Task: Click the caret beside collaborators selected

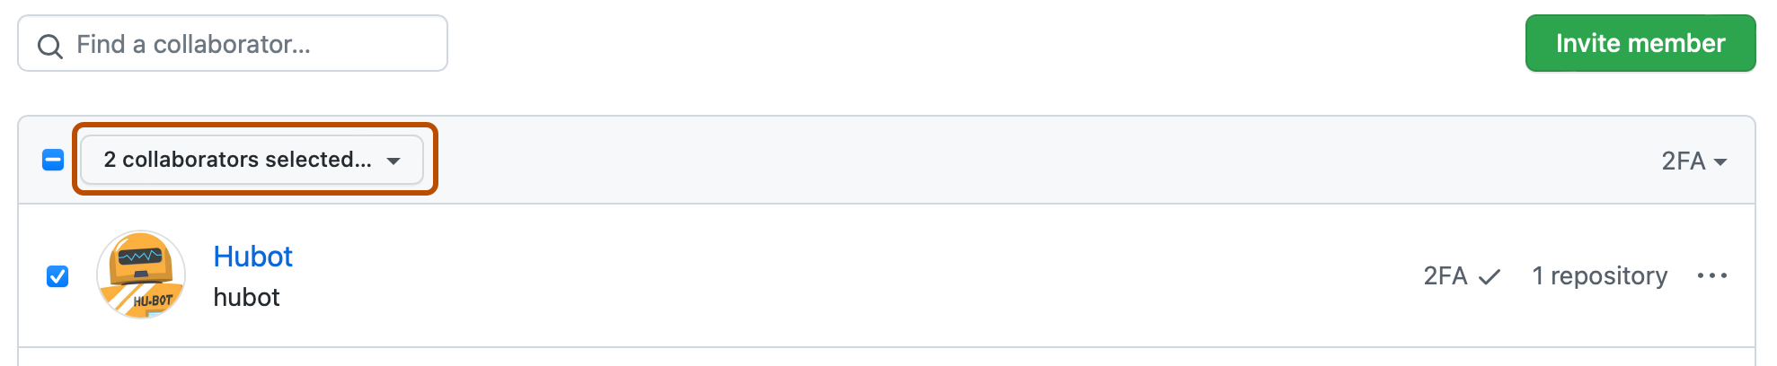Action: (x=393, y=161)
